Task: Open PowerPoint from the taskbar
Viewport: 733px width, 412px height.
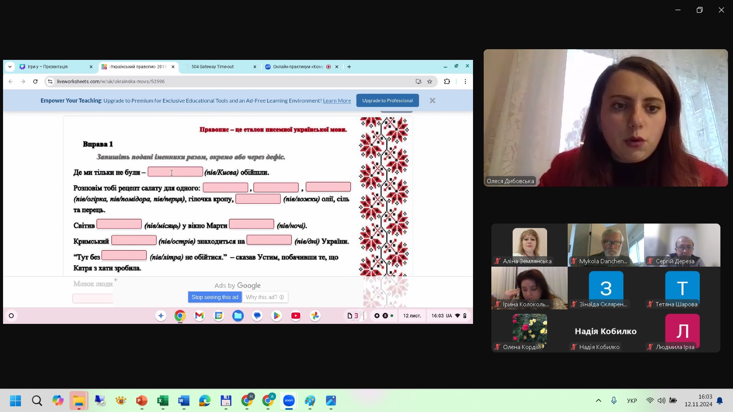Action: pos(142,401)
